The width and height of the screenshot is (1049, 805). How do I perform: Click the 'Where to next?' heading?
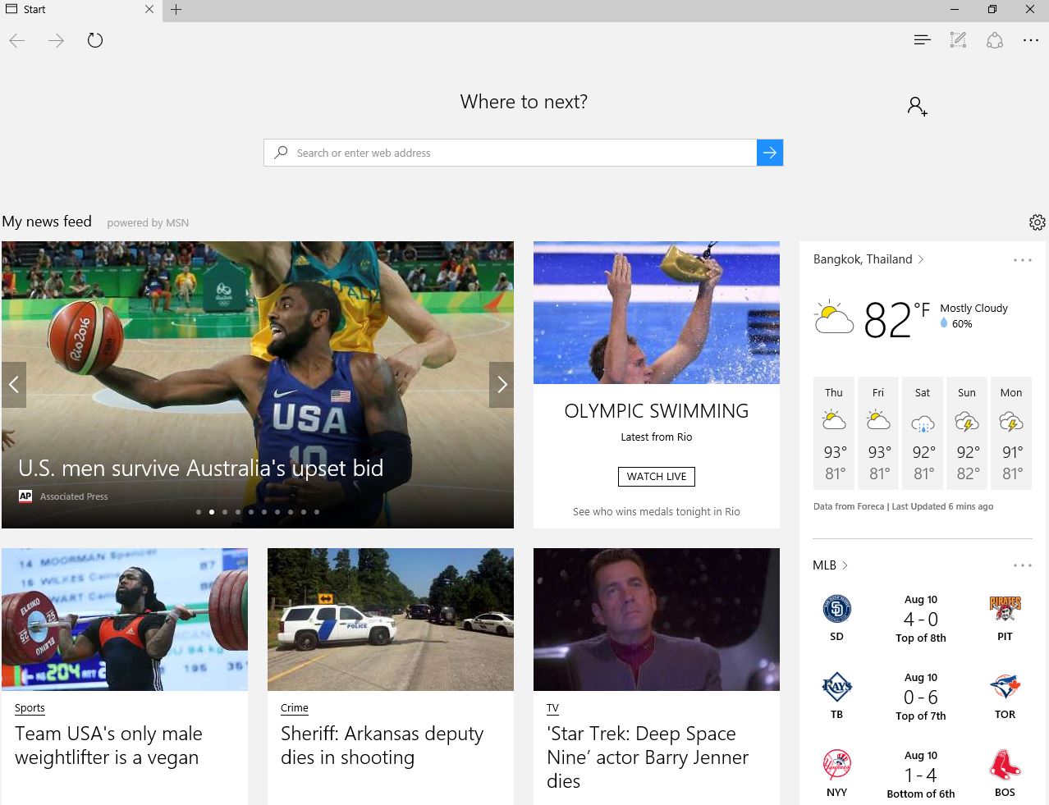click(524, 102)
